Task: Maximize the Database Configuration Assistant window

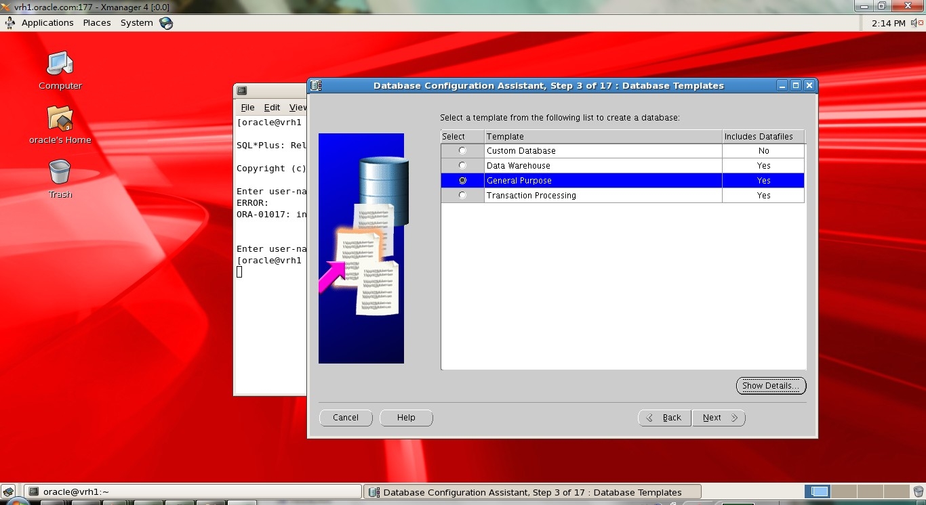Action: click(x=796, y=86)
